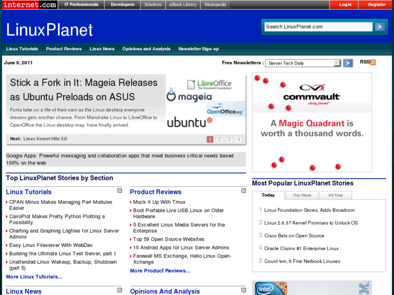Open Linux Tutorials section RSS icon

coord(120,191)
